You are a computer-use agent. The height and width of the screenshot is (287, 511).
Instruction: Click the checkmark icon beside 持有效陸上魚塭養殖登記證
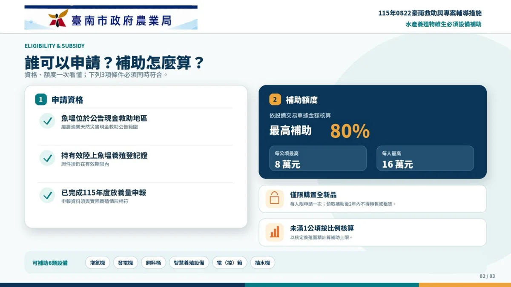click(x=47, y=158)
